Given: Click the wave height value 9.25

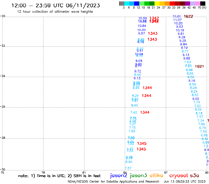Looking at the screenshot, I should click(x=183, y=41).
